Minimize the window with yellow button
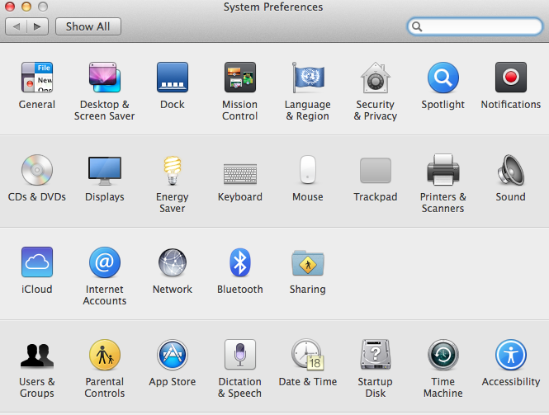 pos(26,7)
